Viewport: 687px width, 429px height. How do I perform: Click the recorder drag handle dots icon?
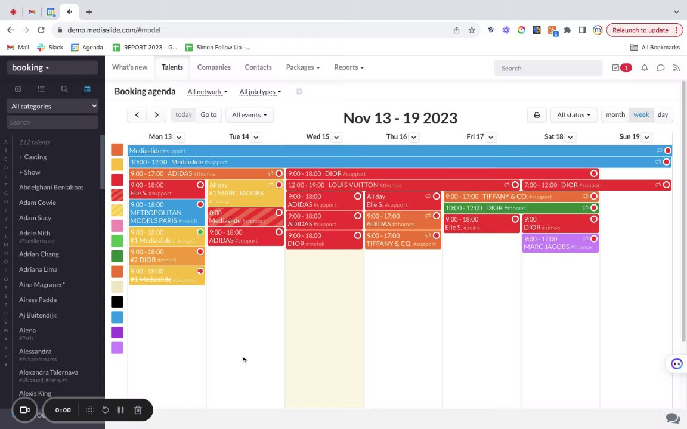click(90, 410)
